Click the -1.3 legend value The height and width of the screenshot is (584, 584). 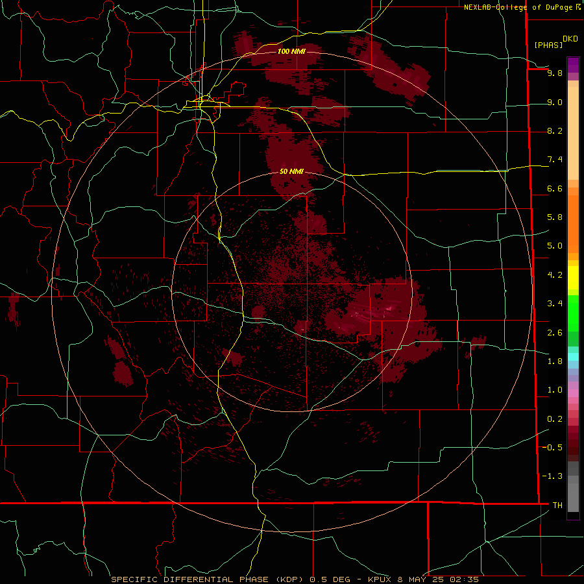(x=553, y=476)
